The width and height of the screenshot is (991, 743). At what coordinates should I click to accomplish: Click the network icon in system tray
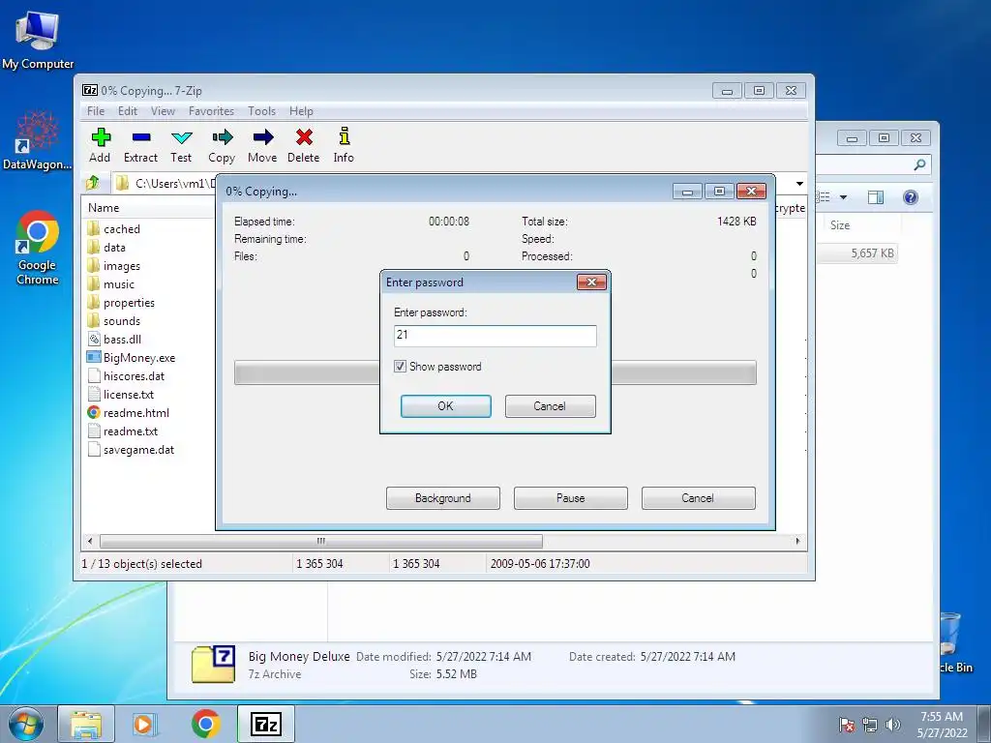(x=870, y=725)
